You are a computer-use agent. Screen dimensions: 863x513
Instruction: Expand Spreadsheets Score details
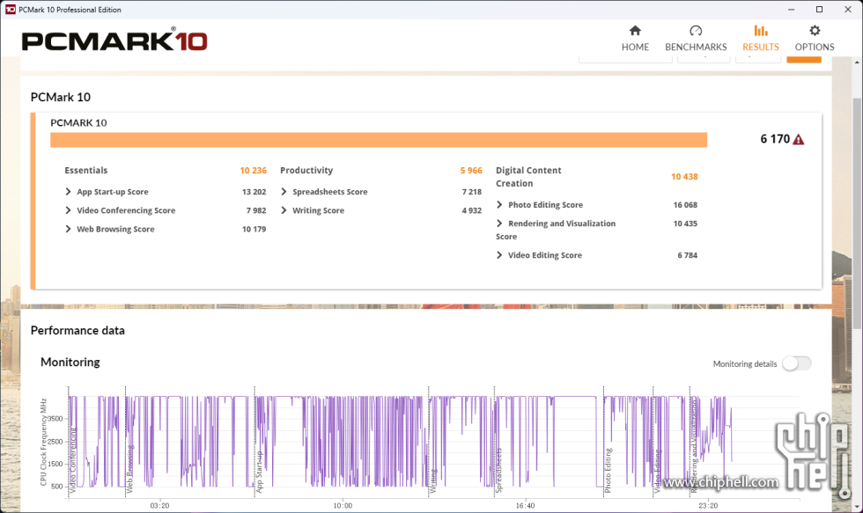tap(284, 192)
